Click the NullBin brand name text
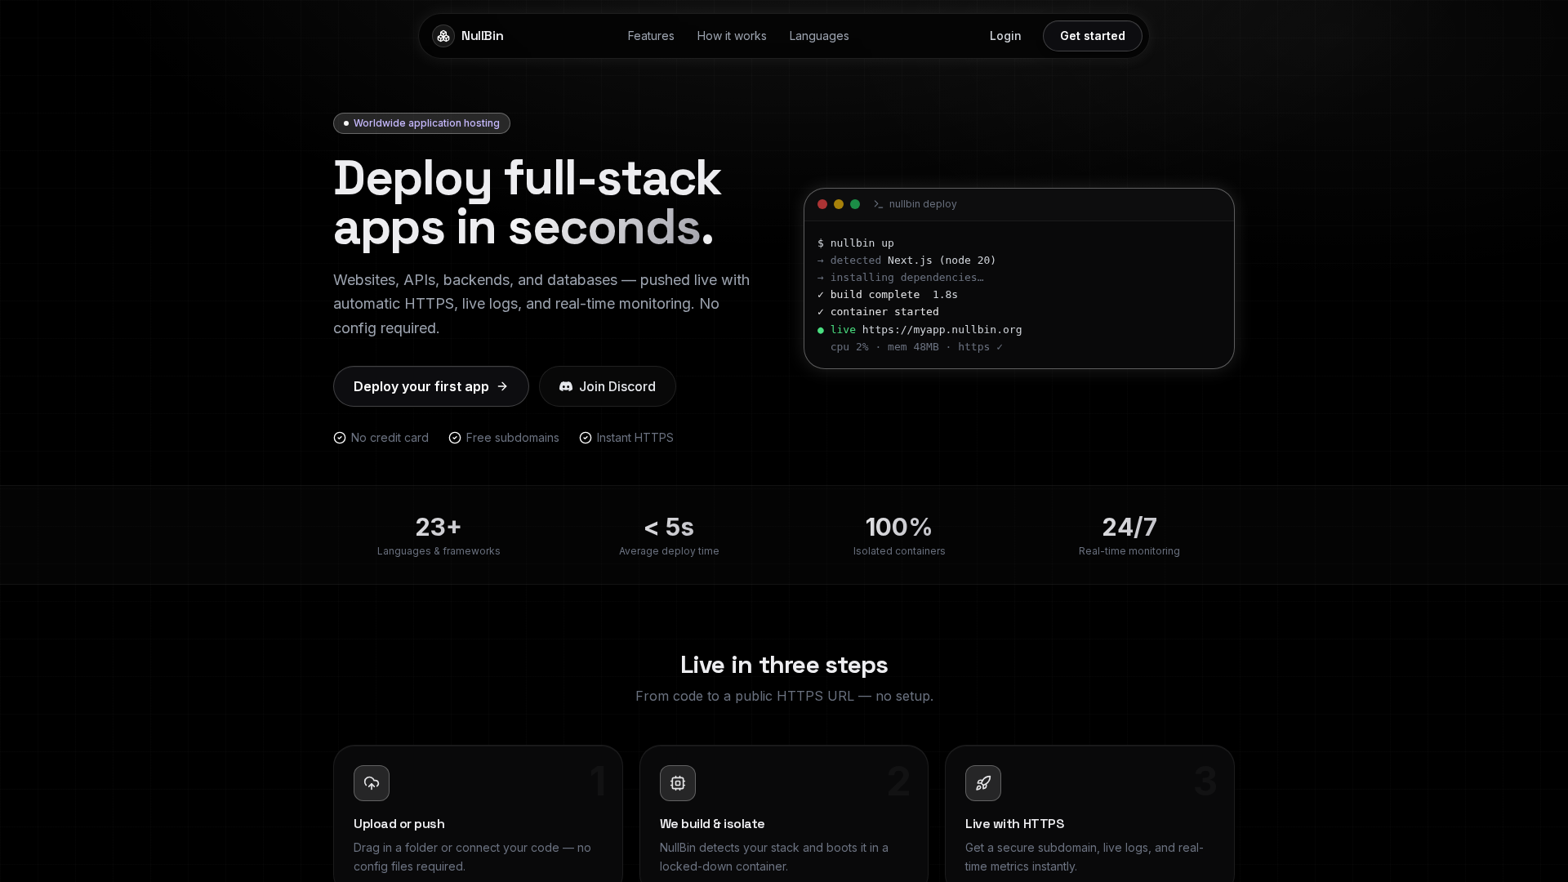The height and width of the screenshot is (882, 1568). pyautogui.click(x=483, y=36)
